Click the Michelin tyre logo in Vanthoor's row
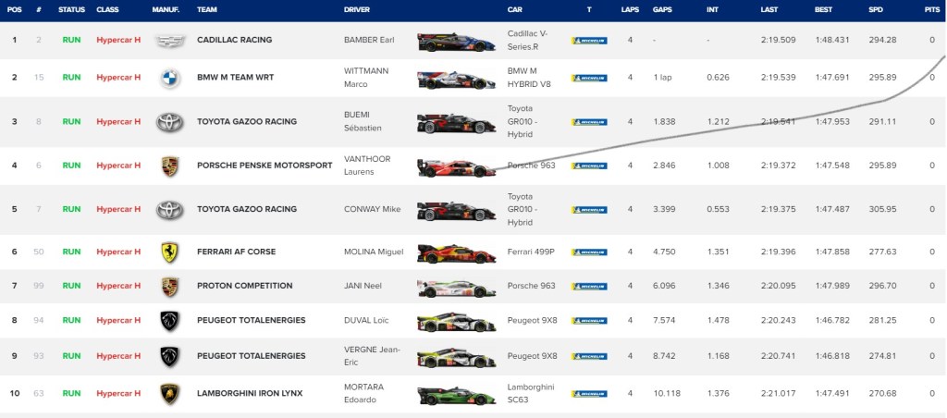Viewport: 947px width, 418px height. pos(589,166)
